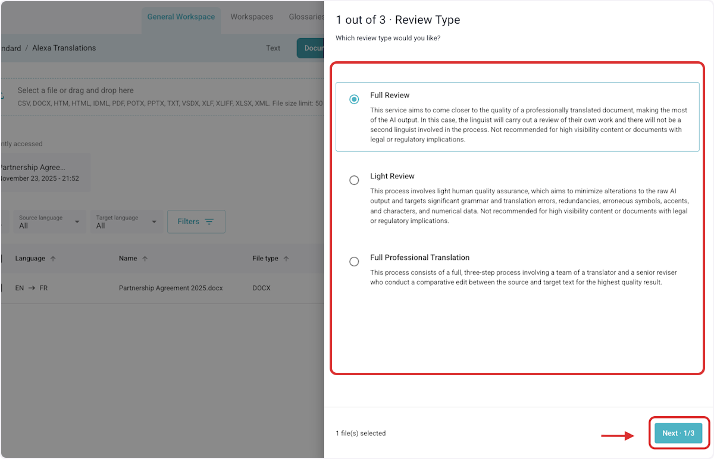714x459 pixels.
Task: Choose the Light Review radio option
Action: (354, 180)
